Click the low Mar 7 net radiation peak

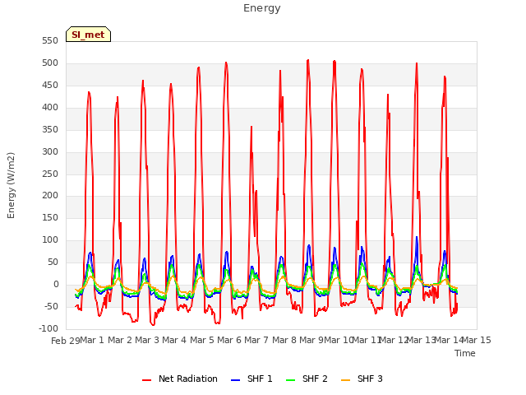point(251,127)
